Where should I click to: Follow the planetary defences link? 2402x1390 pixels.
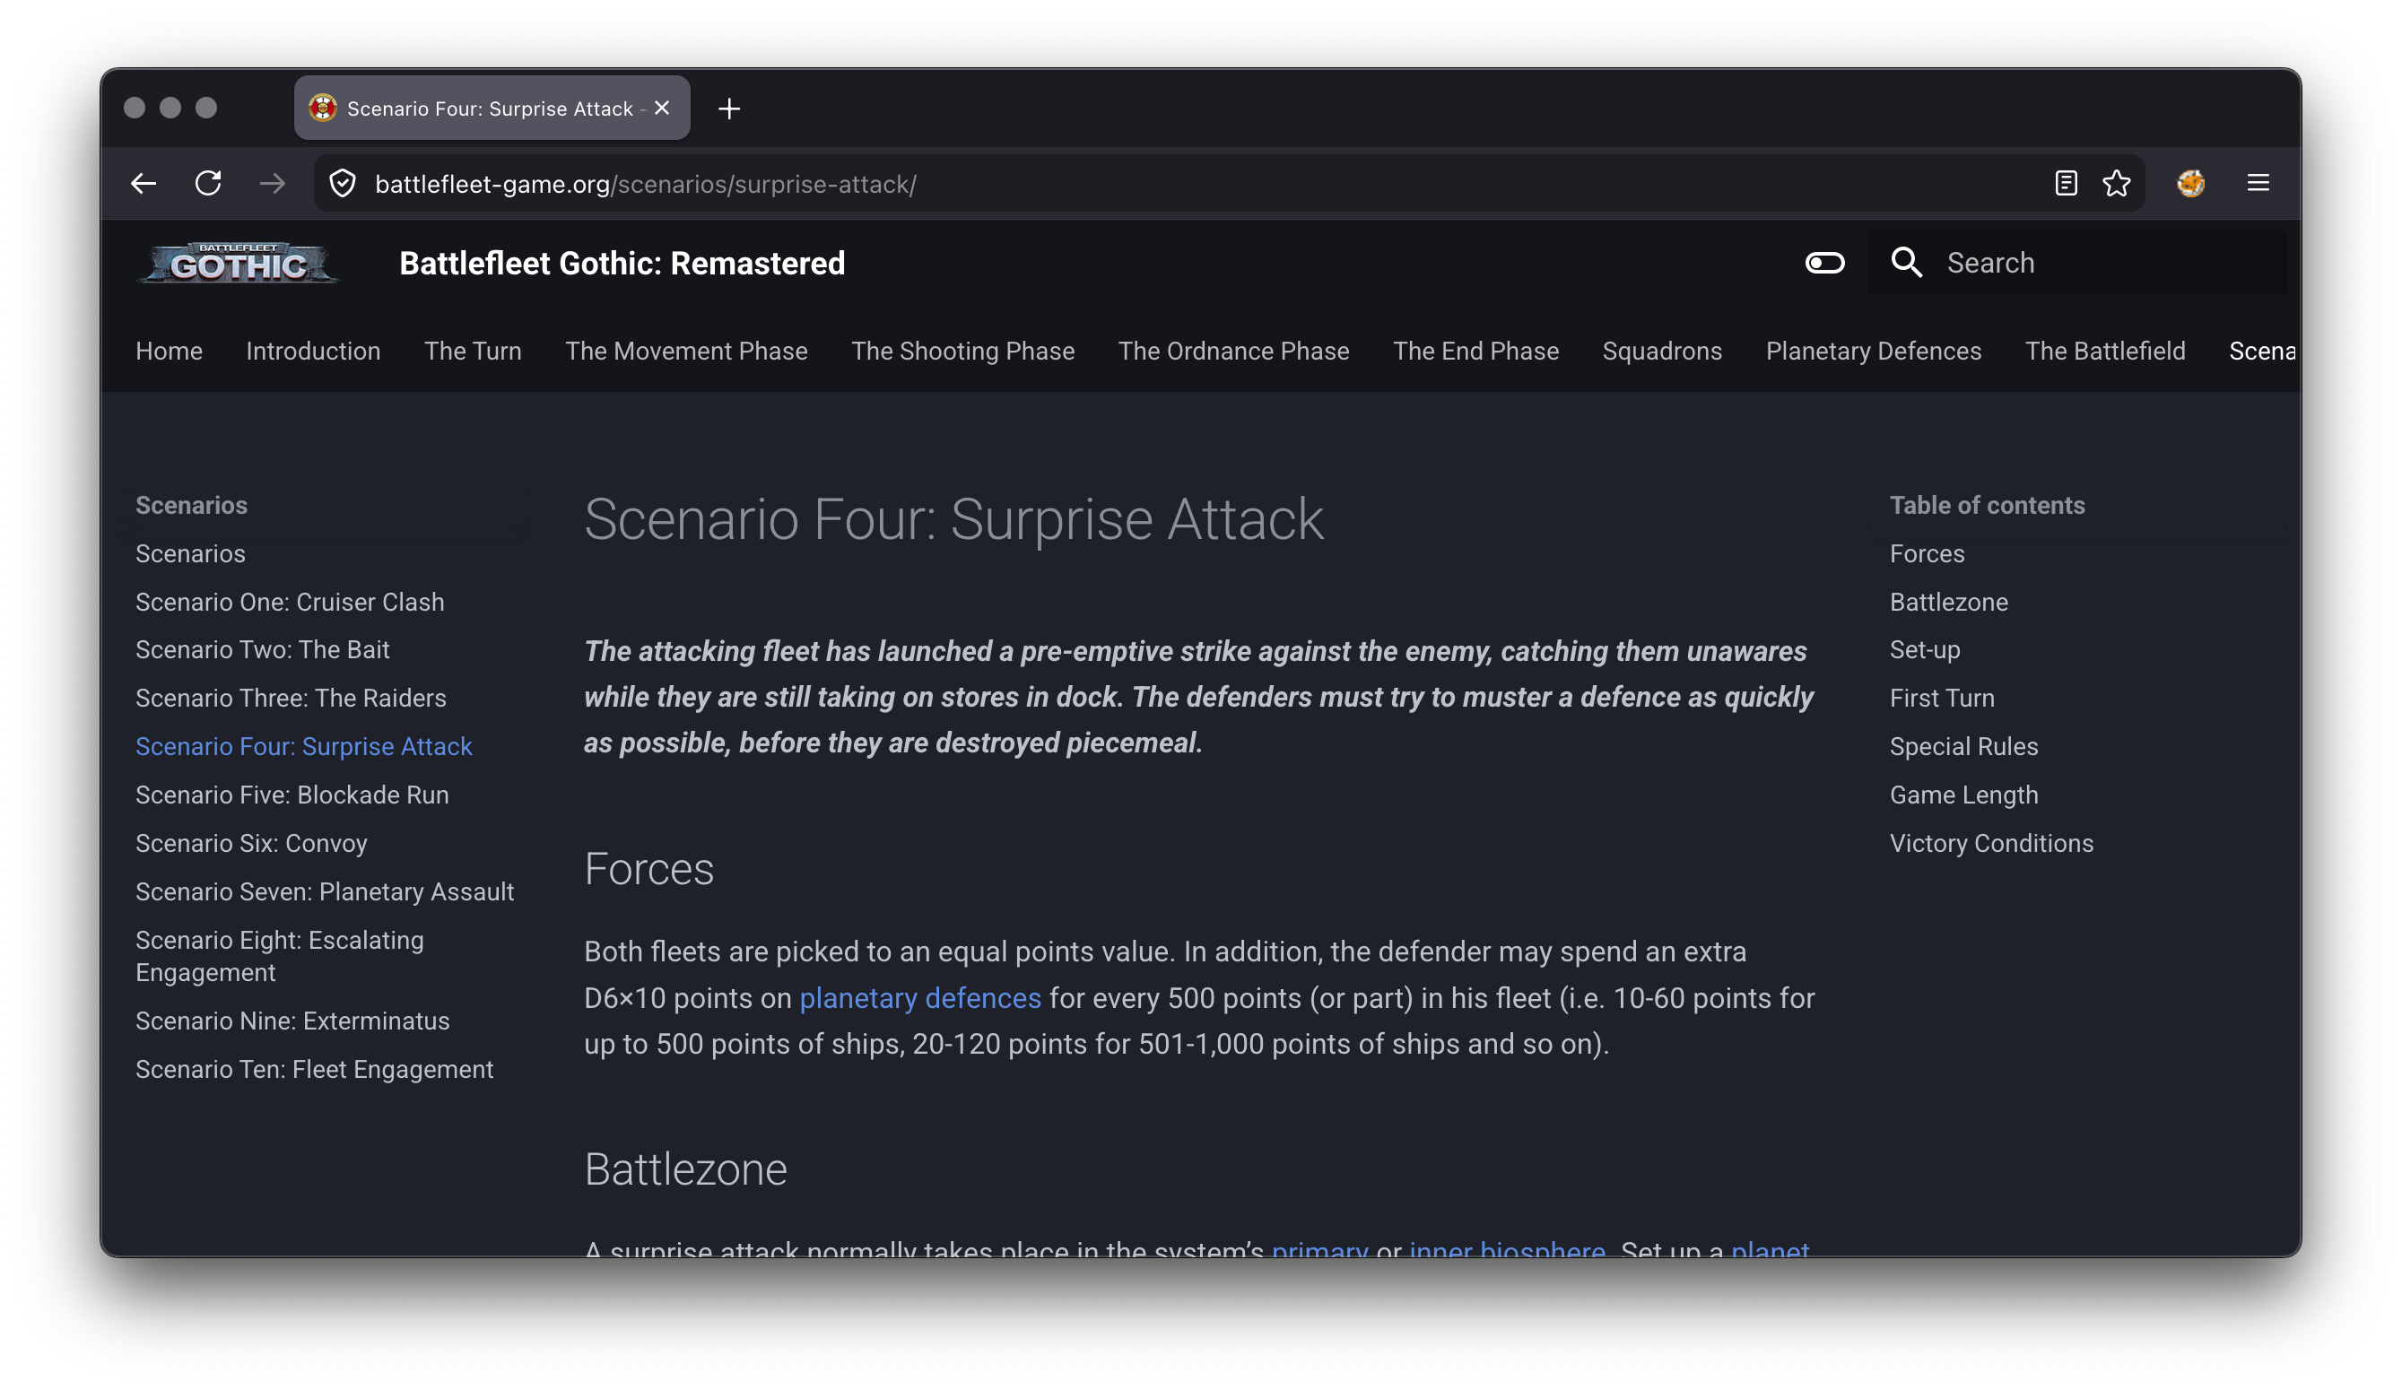pos(920,998)
